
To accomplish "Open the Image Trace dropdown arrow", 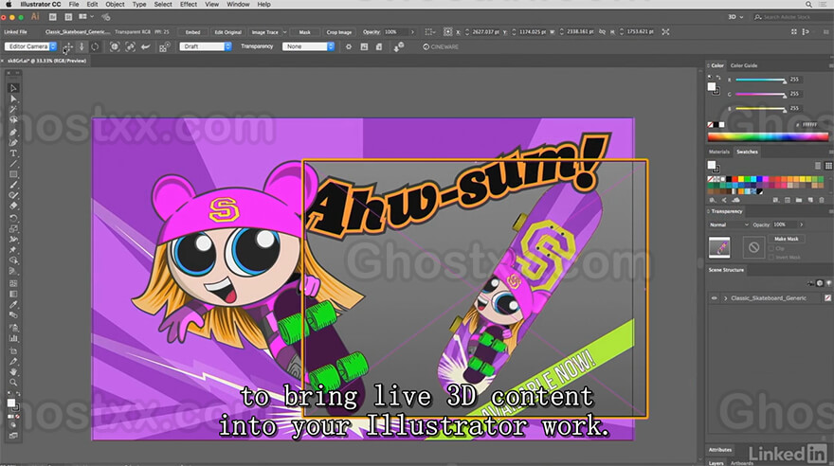I will tap(284, 32).
